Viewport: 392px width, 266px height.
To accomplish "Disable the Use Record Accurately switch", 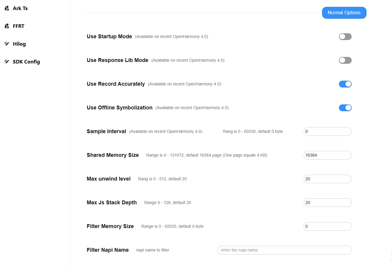I will click(x=345, y=84).
